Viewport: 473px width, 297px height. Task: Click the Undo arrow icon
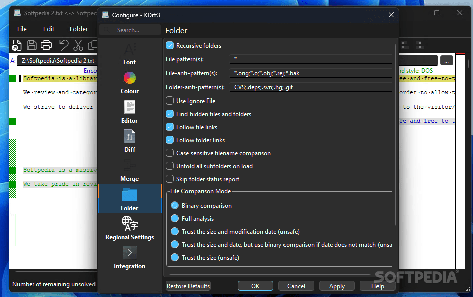click(x=61, y=45)
